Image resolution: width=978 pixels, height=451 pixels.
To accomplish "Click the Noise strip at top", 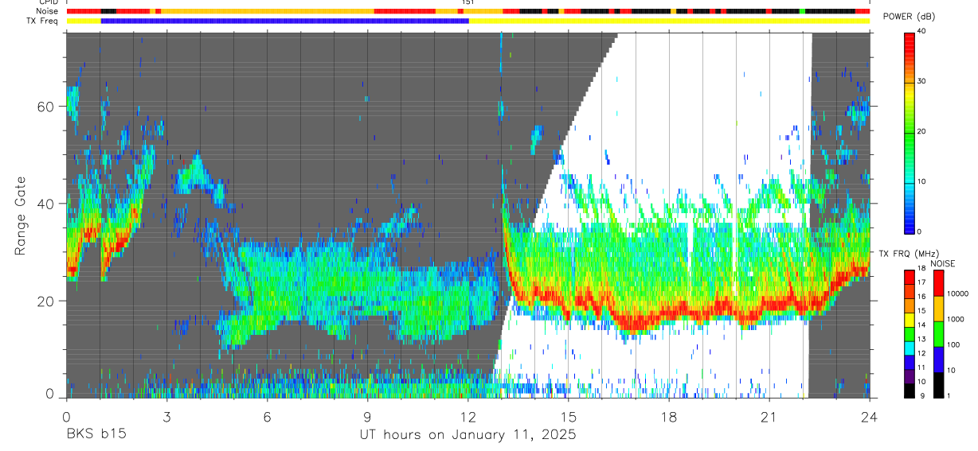I will [x=468, y=12].
